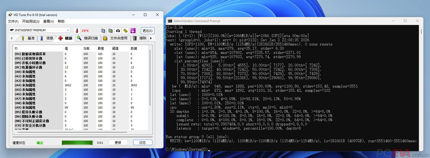Click the Command Prompt title bar icon

[x=170, y=21]
